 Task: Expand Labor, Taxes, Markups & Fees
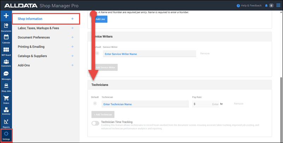[x=46, y=28]
